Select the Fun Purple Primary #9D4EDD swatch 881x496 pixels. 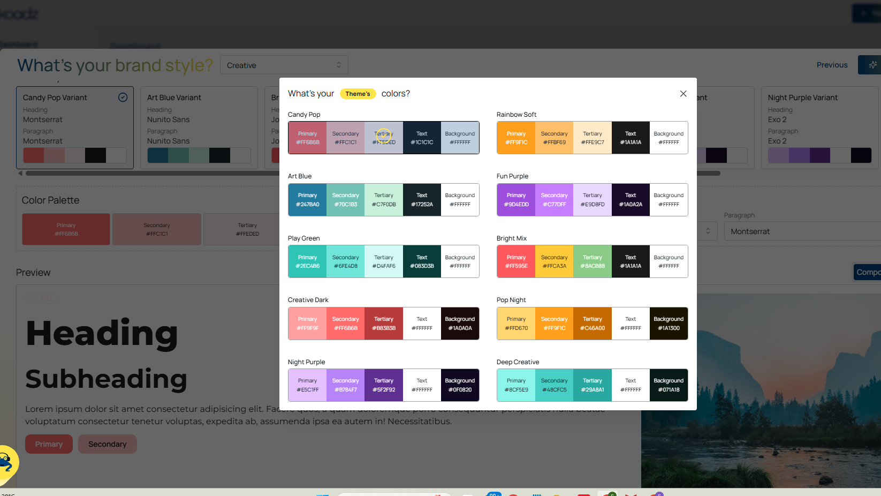pyautogui.click(x=516, y=200)
